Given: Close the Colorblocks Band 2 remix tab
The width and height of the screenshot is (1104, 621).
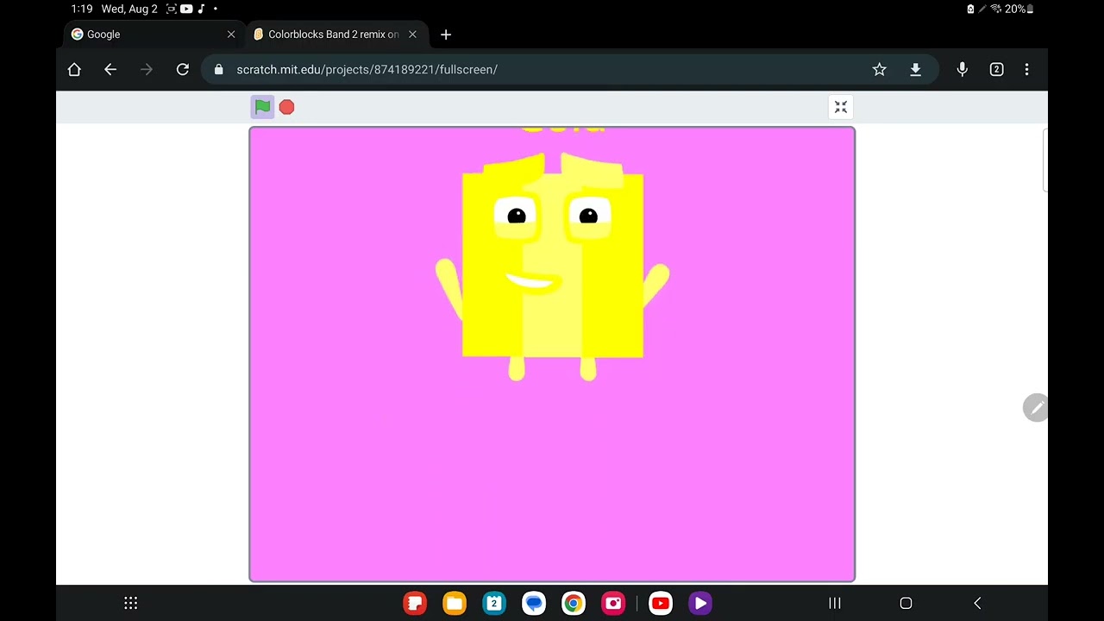Looking at the screenshot, I should tap(412, 34).
